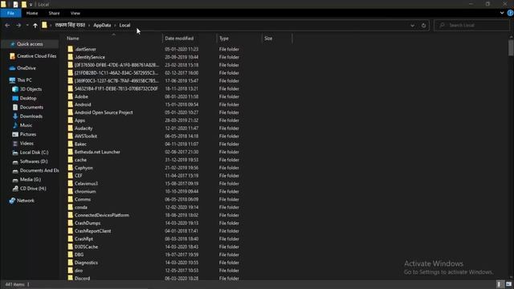Open the Quick Access Toolbar customize dropdown
514x289 pixels.
click(31, 5)
